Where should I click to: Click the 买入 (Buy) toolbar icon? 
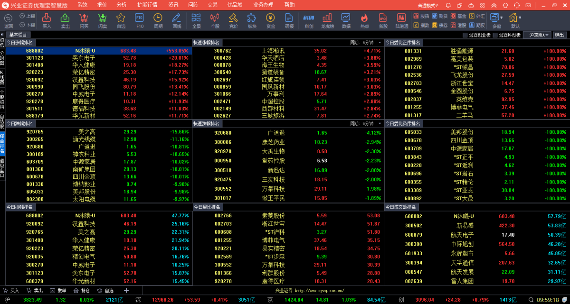click(x=47, y=19)
